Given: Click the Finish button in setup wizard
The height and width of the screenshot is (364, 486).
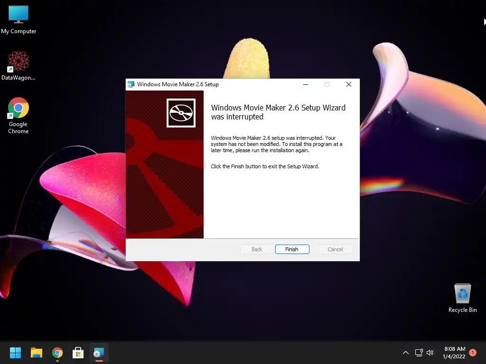Looking at the screenshot, I should click(x=292, y=249).
